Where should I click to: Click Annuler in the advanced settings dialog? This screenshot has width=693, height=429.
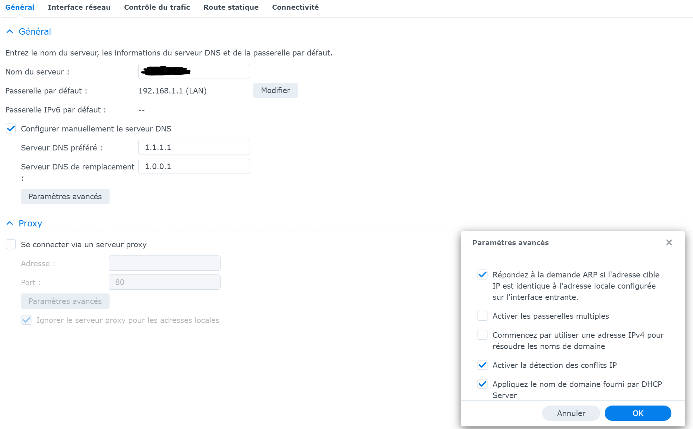click(x=571, y=413)
